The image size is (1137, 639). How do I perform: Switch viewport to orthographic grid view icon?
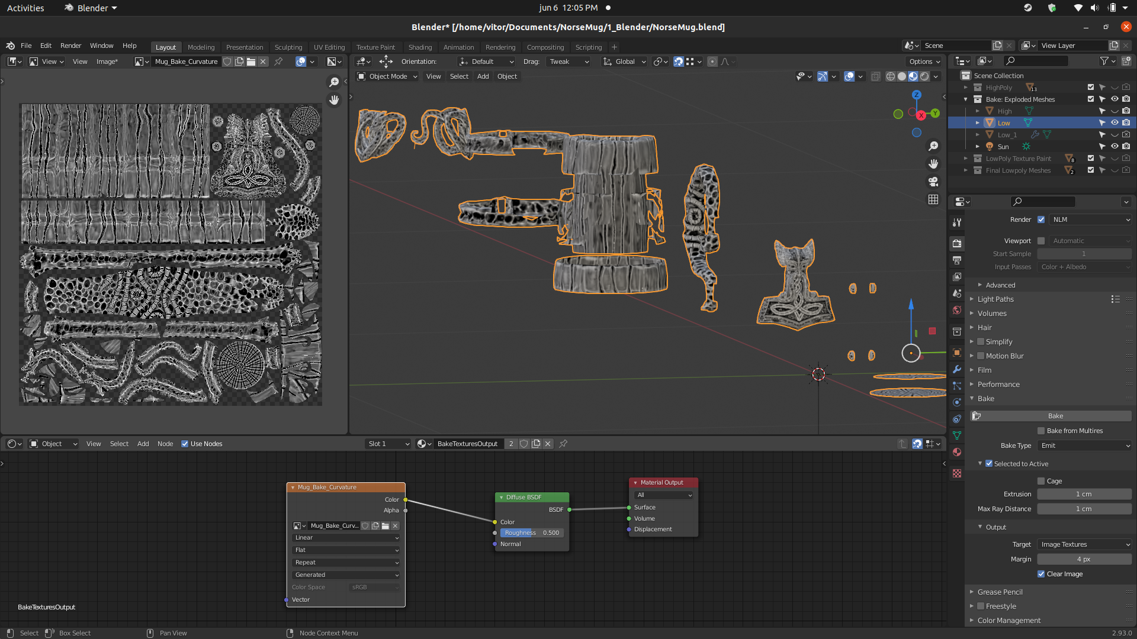933,199
